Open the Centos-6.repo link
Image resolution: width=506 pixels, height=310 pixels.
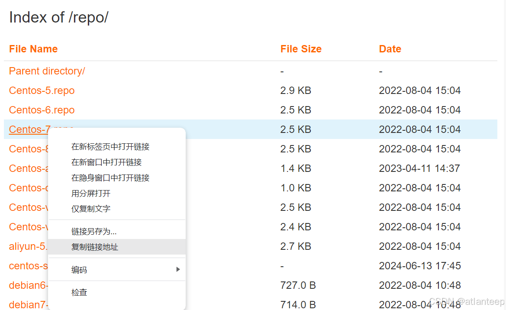[x=42, y=110]
